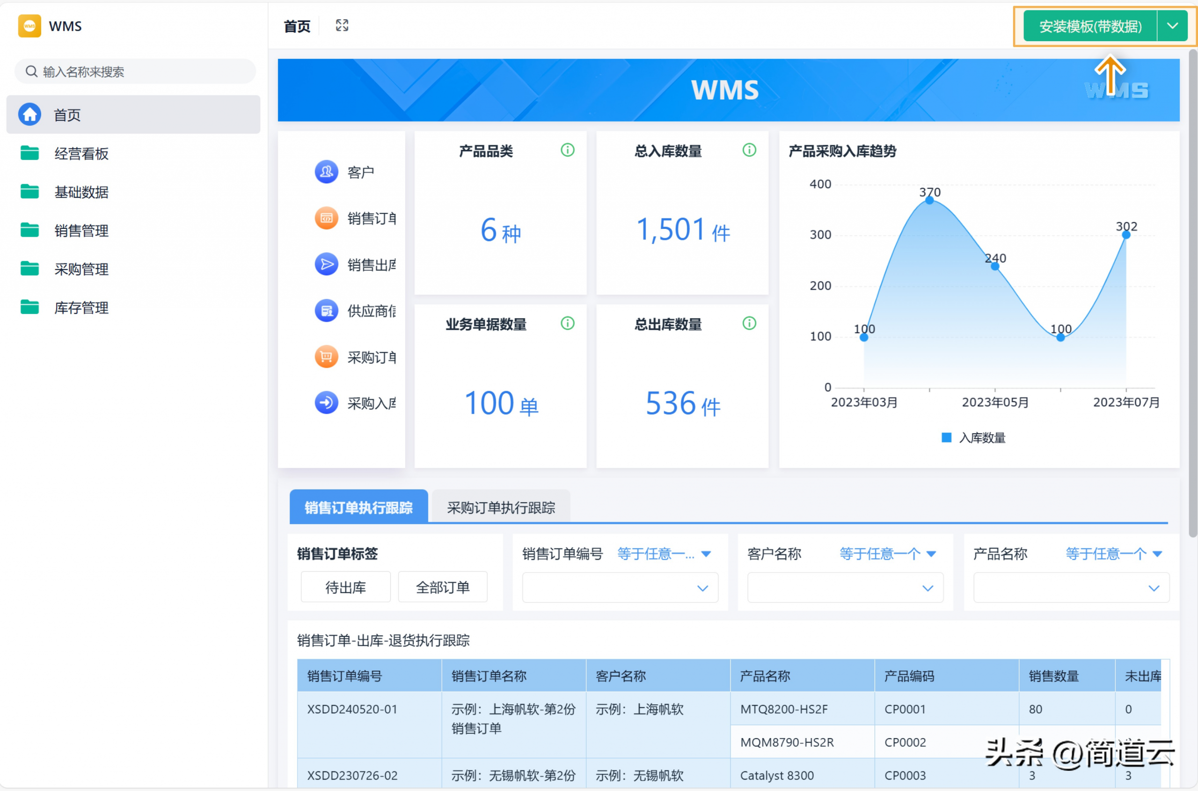Select the 全部订单 order tag filter

pyautogui.click(x=442, y=587)
